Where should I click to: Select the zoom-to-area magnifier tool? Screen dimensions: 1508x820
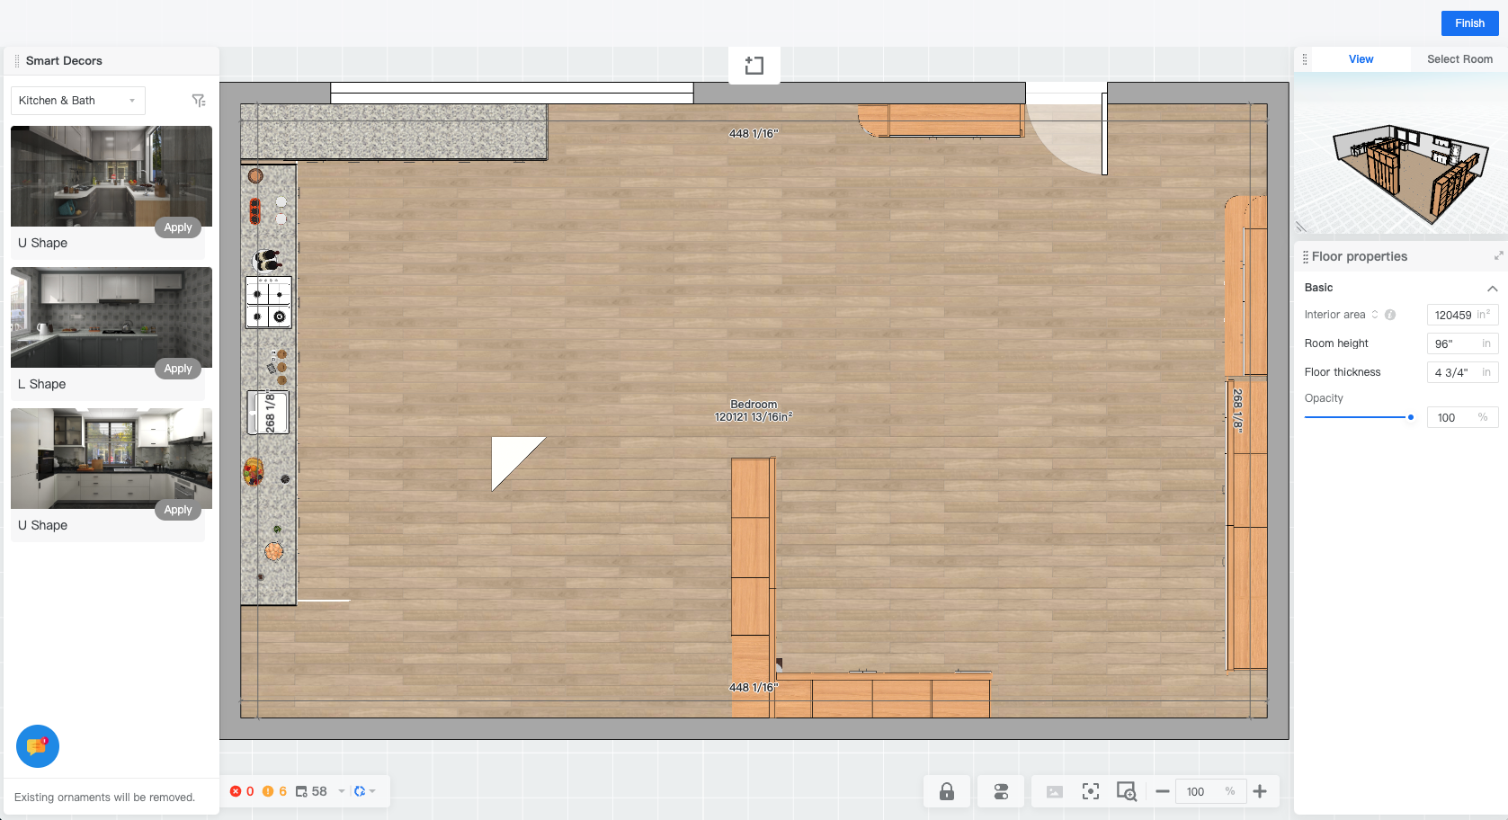tap(1126, 791)
